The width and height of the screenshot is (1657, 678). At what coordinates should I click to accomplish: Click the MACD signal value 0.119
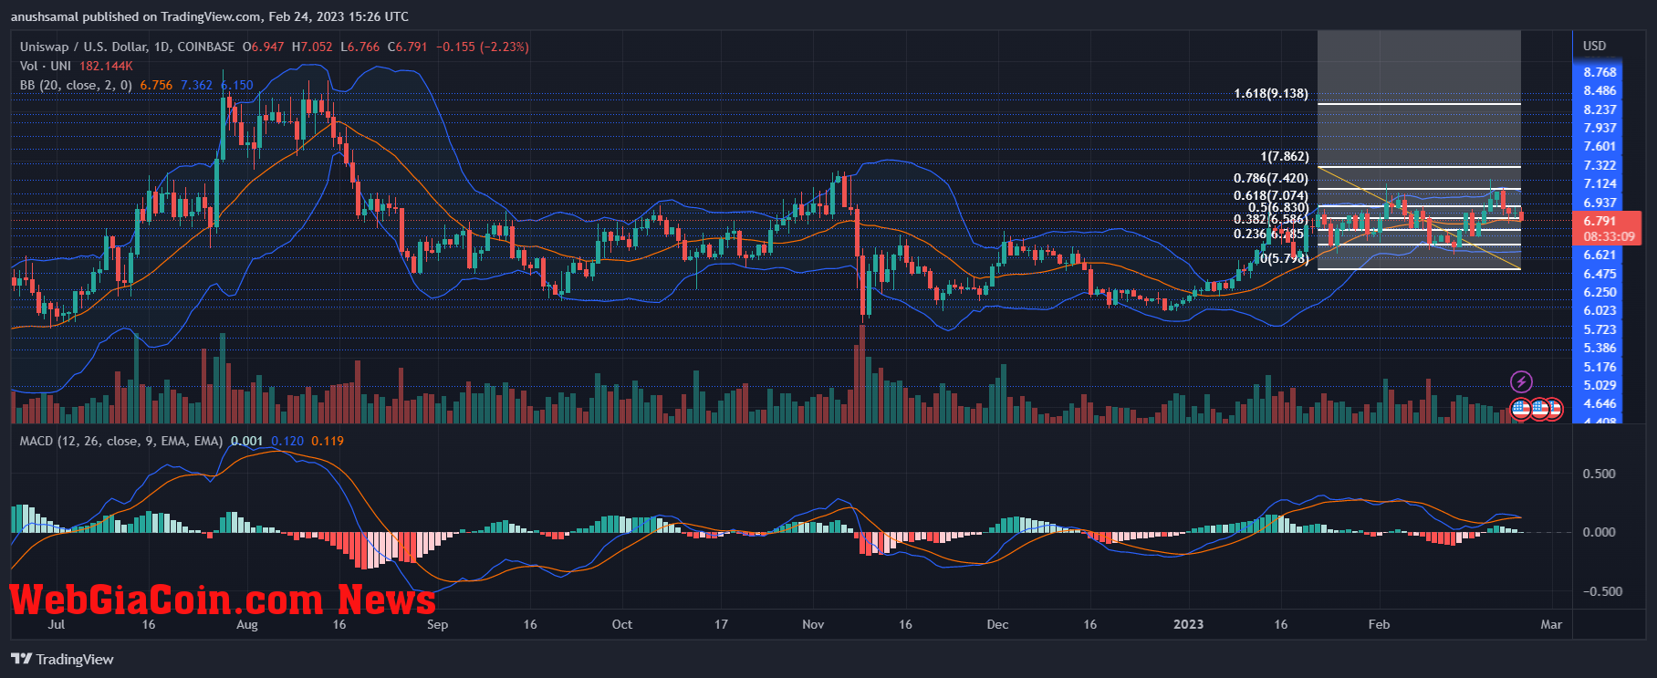(x=328, y=441)
